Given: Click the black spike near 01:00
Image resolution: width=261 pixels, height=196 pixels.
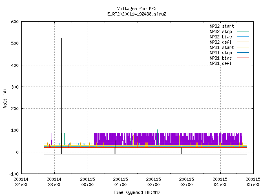Looking at the screenshot, I should coord(115,147).
